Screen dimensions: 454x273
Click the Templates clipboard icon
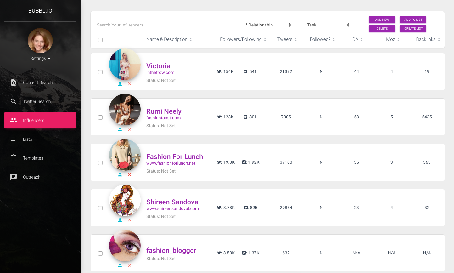14,158
